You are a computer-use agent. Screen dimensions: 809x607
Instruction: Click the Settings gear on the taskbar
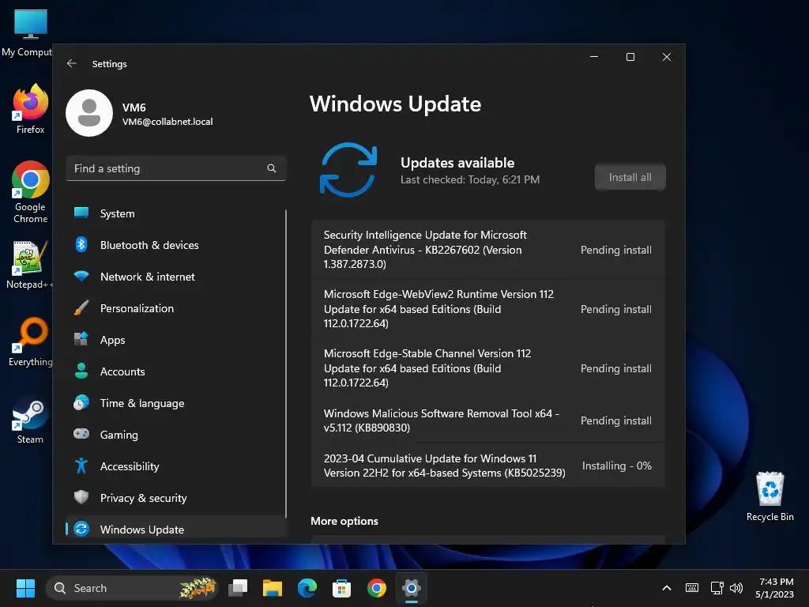[x=411, y=588]
